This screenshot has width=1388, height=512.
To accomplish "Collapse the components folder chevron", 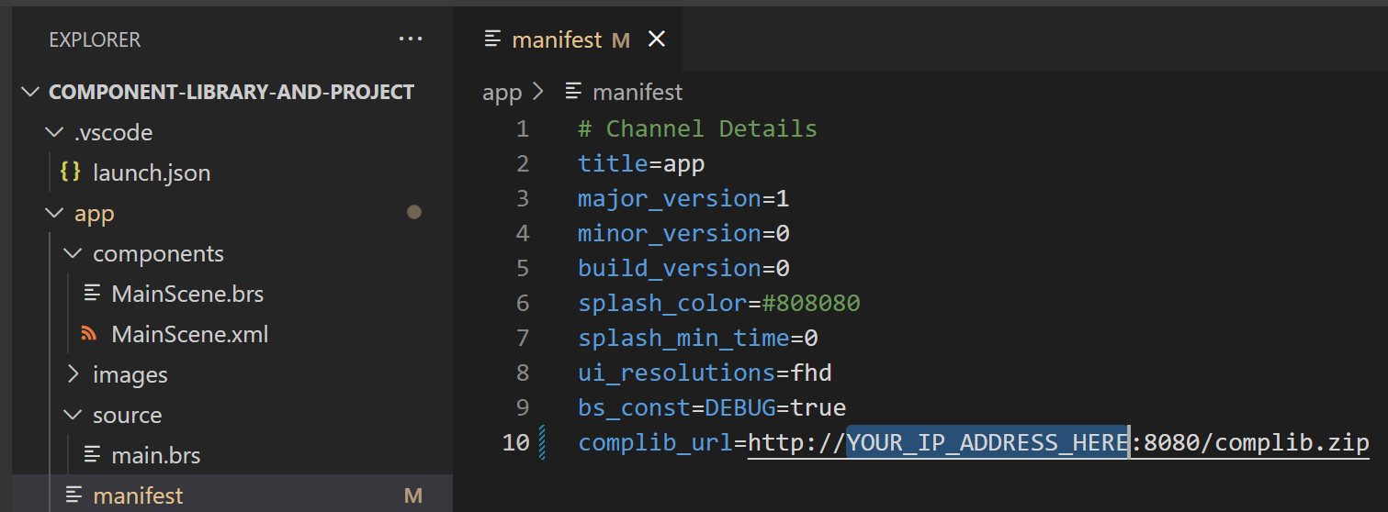I will pos(72,253).
